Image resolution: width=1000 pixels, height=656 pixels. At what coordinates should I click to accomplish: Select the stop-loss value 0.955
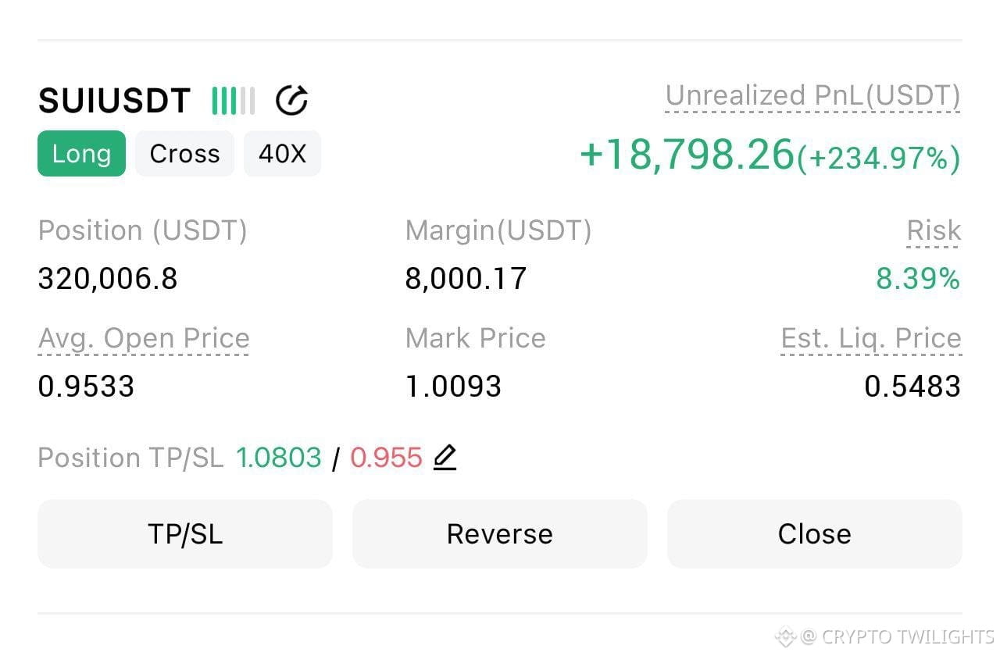pos(386,458)
